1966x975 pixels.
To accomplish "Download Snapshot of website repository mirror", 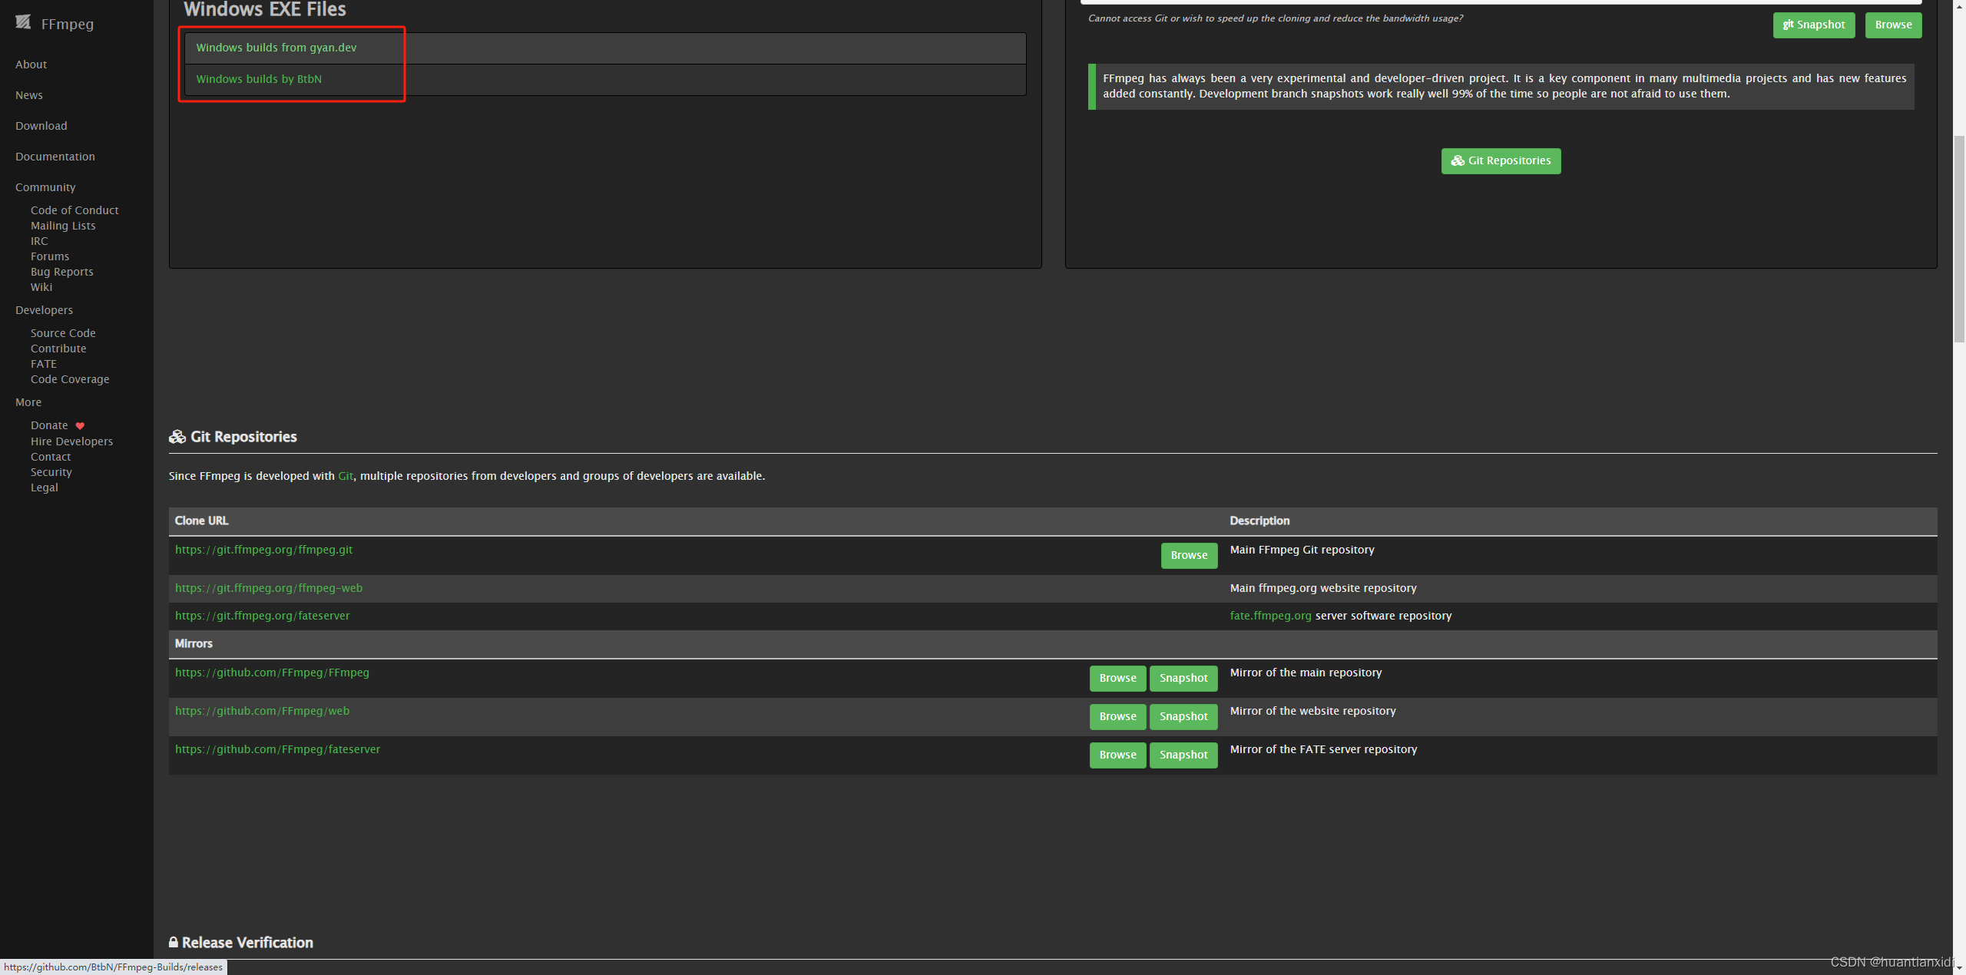I will 1183,716.
